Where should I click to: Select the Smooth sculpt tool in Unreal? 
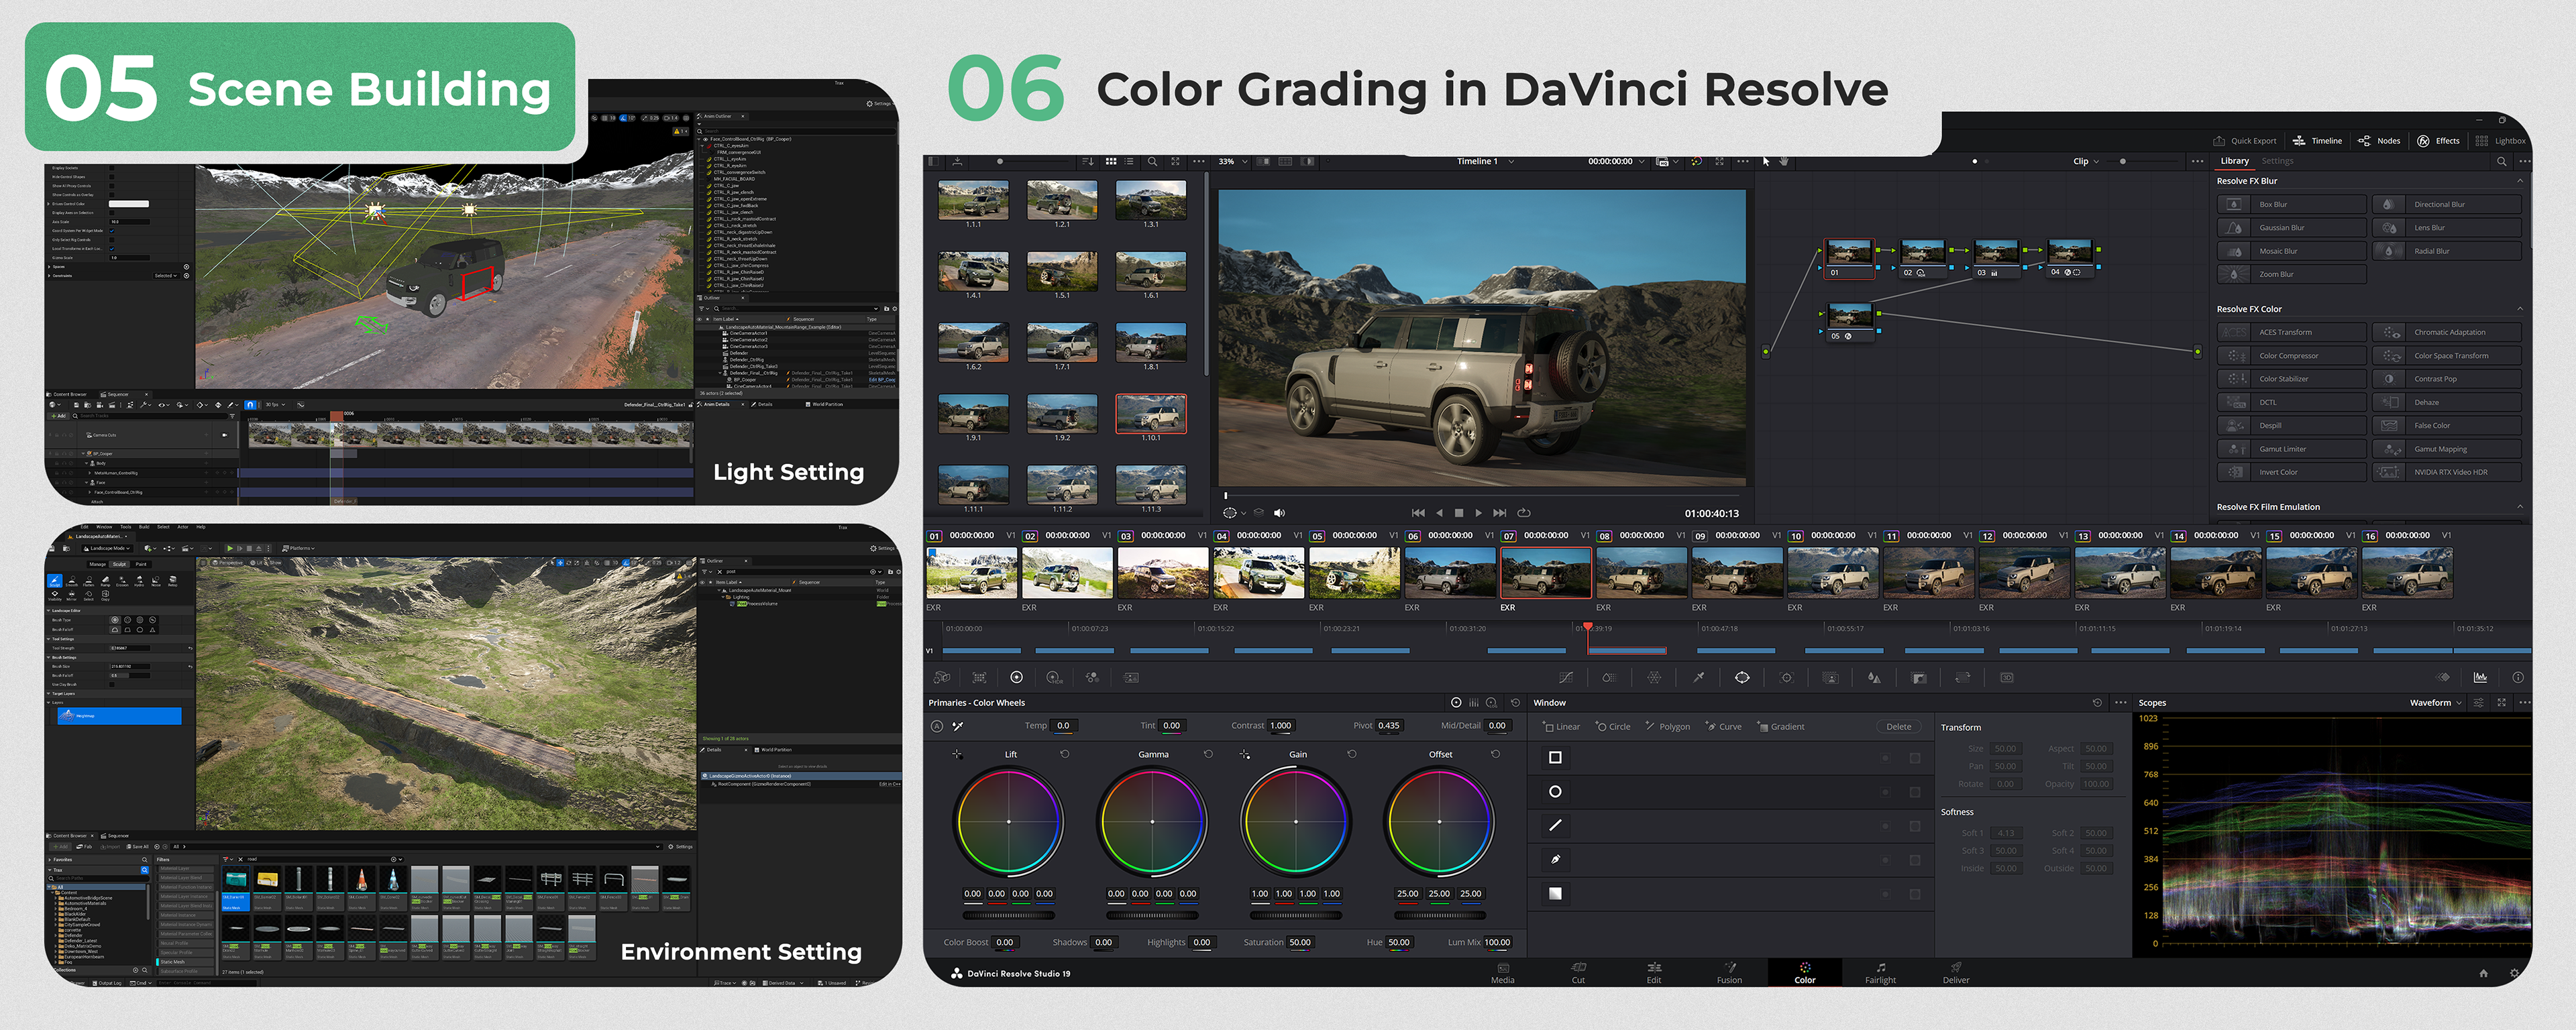71,581
